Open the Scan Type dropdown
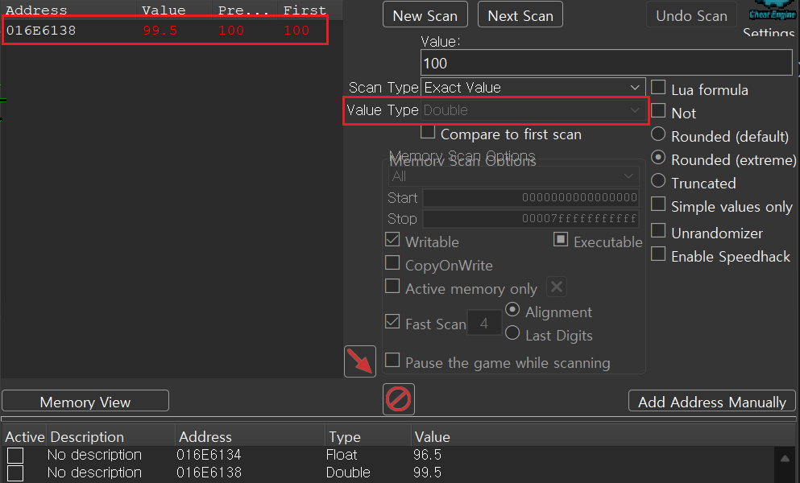800x483 pixels. 532,87
